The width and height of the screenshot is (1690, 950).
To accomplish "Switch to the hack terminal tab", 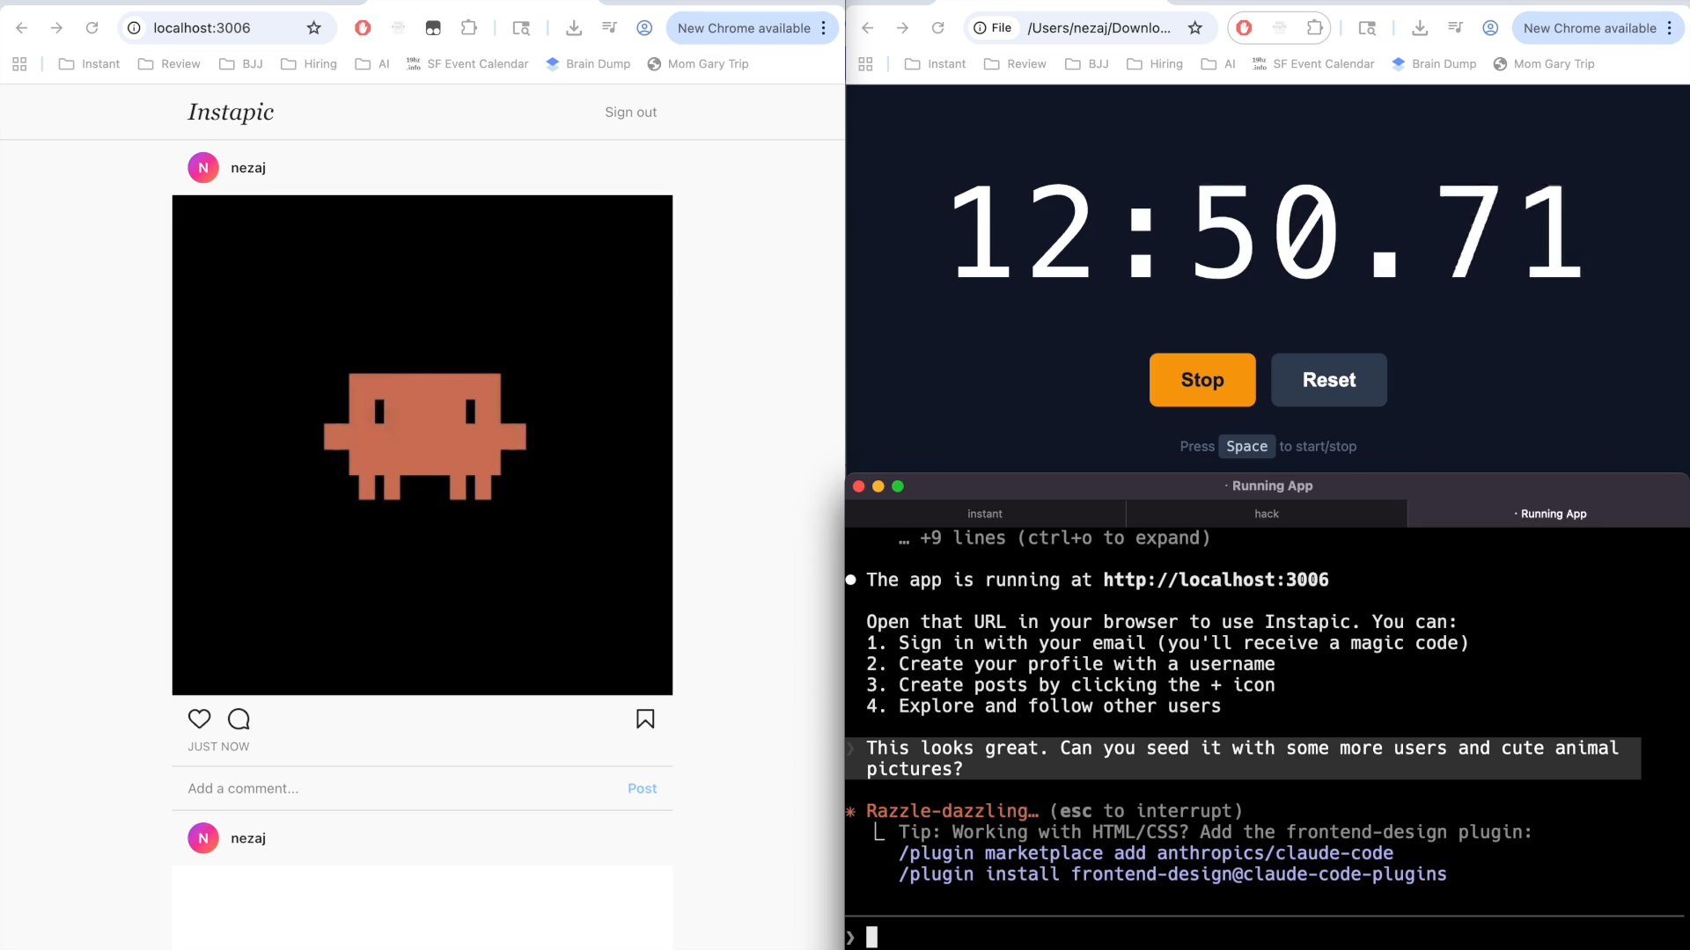I will click(1266, 514).
